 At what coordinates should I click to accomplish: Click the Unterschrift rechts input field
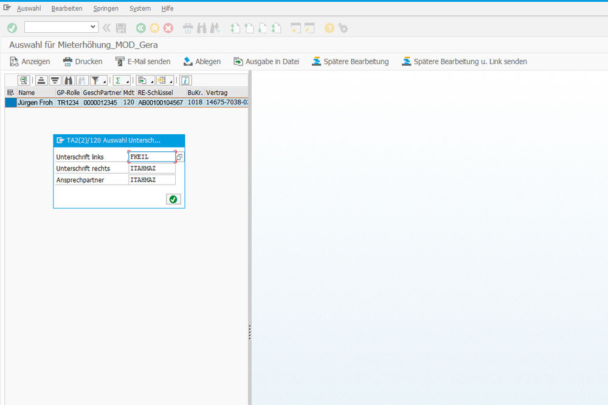point(151,168)
